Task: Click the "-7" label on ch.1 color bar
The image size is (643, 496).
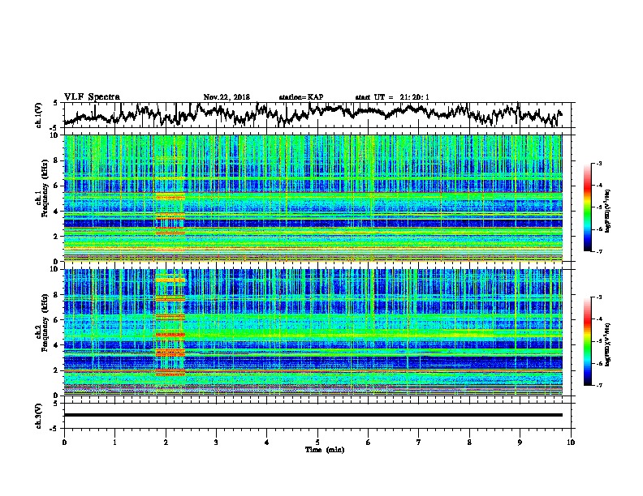Action: [598, 251]
